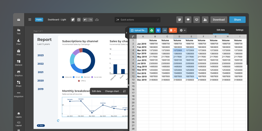
Task: Click the Download button
Action: point(219,20)
